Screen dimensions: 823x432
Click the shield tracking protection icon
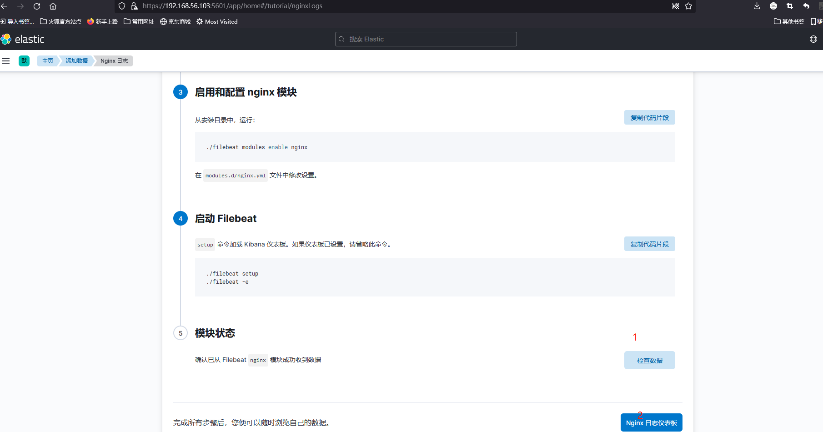point(122,6)
